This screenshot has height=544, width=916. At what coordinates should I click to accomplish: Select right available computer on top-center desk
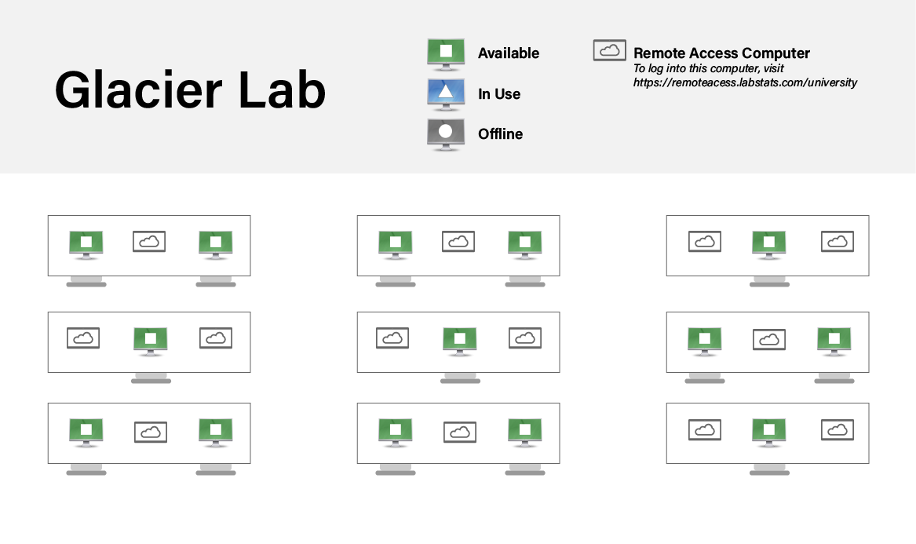click(525, 245)
